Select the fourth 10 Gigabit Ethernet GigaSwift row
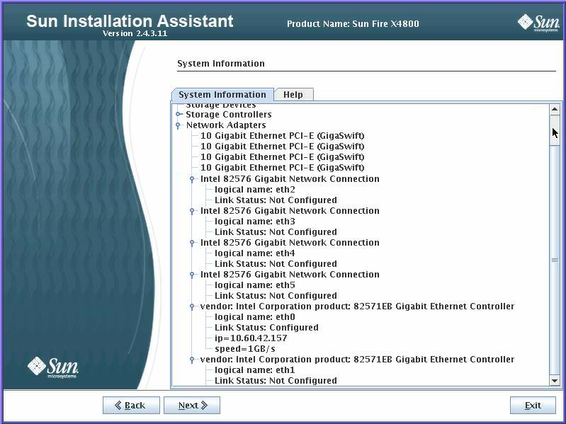 tap(282, 168)
